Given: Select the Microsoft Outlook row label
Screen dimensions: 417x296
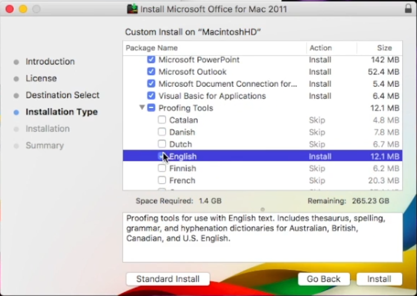Looking at the screenshot, I should click(192, 72).
